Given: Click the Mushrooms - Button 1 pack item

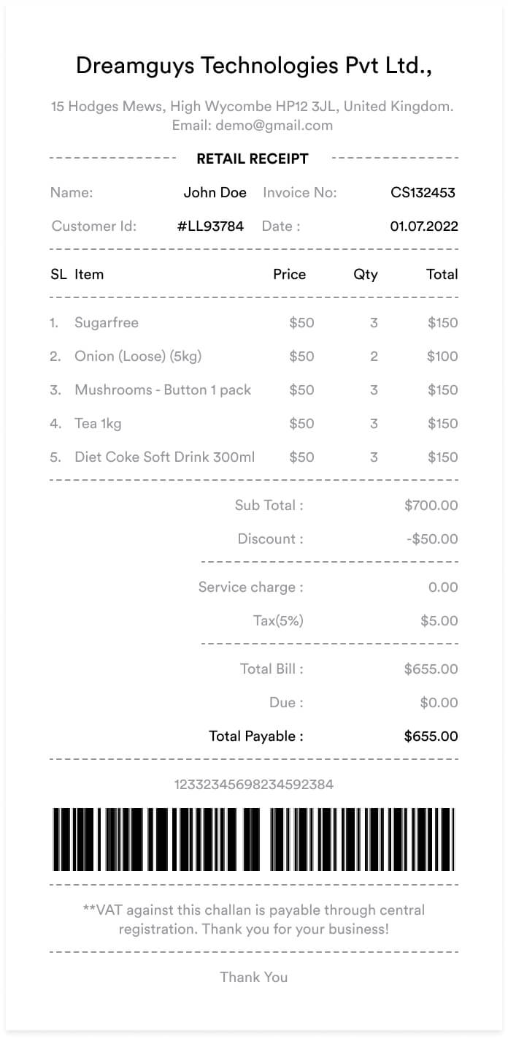Looking at the screenshot, I should (163, 390).
